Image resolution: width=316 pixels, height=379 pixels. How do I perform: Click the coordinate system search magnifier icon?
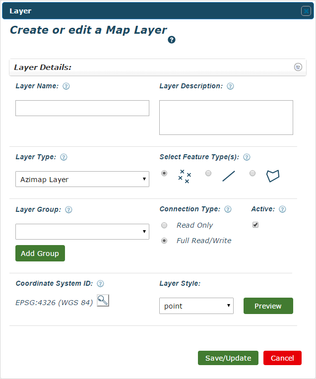click(103, 300)
